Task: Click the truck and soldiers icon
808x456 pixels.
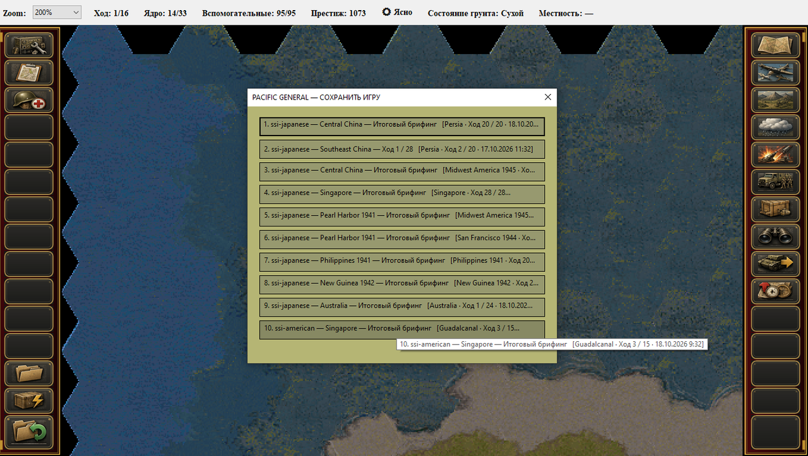Action: click(775, 182)
